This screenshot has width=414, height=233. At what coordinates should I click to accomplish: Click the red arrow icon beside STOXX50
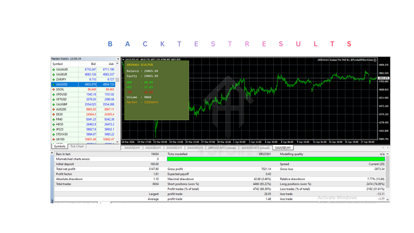click(x=54, y=134)
